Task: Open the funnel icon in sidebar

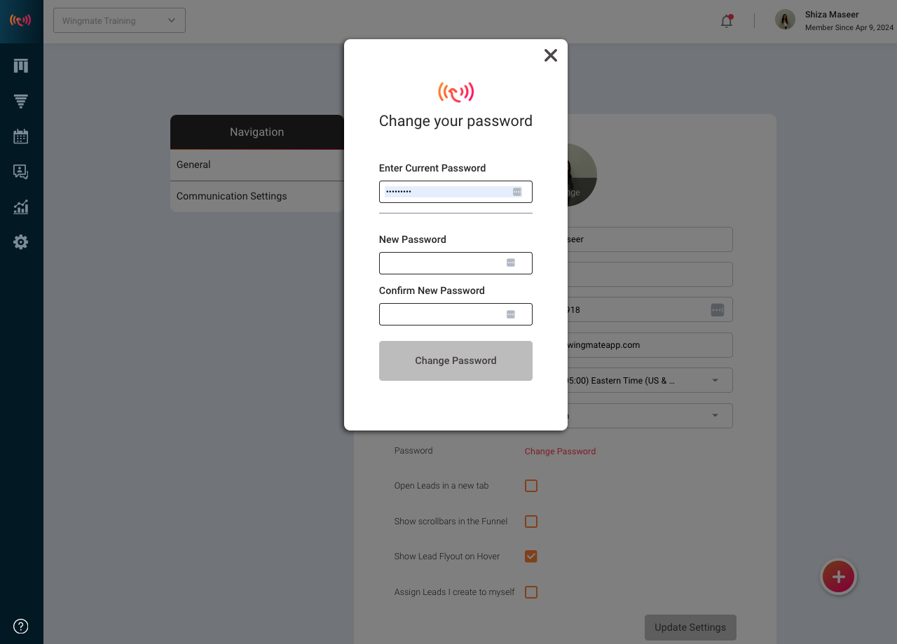Action: 21,101
